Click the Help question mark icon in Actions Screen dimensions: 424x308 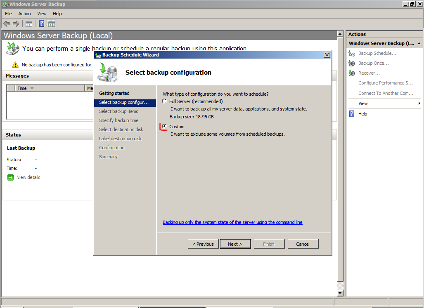pyautogui.click(x=351, y=114)
